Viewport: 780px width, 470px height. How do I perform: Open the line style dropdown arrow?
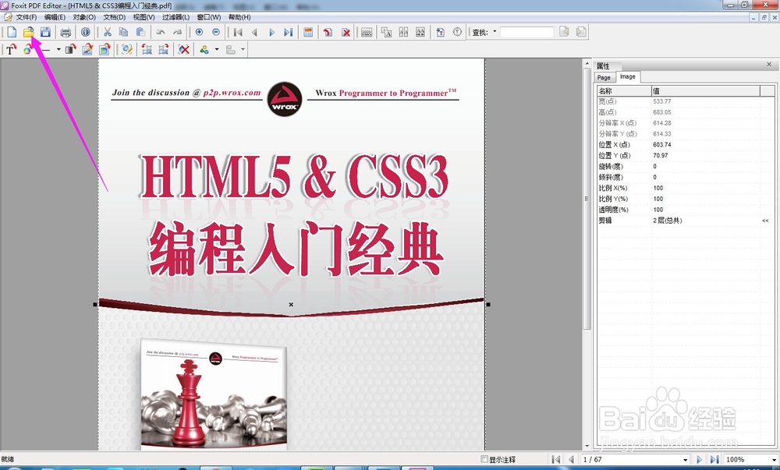pyautogui.click(x=58, y=49)
